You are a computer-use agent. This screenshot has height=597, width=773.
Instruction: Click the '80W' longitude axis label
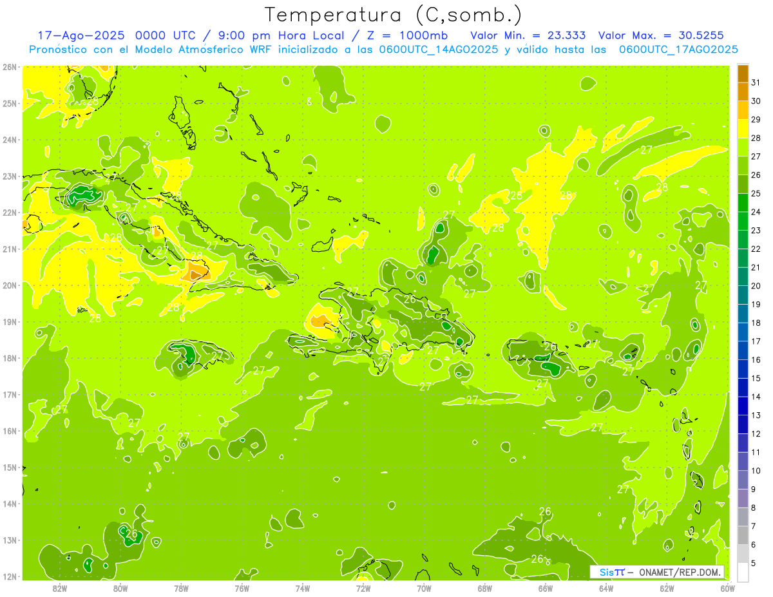(120, 588)
